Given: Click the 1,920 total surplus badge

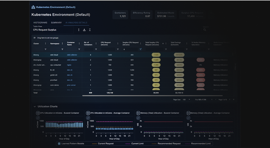Looking at the screenshot, I should pyautogui.click(x=156, y=55).
